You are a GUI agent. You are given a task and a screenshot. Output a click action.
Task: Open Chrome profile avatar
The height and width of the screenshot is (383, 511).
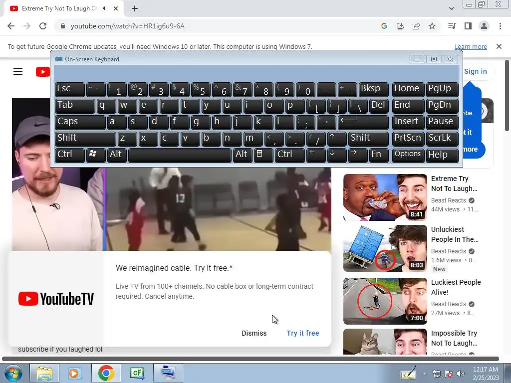click(x=484, y=26)
